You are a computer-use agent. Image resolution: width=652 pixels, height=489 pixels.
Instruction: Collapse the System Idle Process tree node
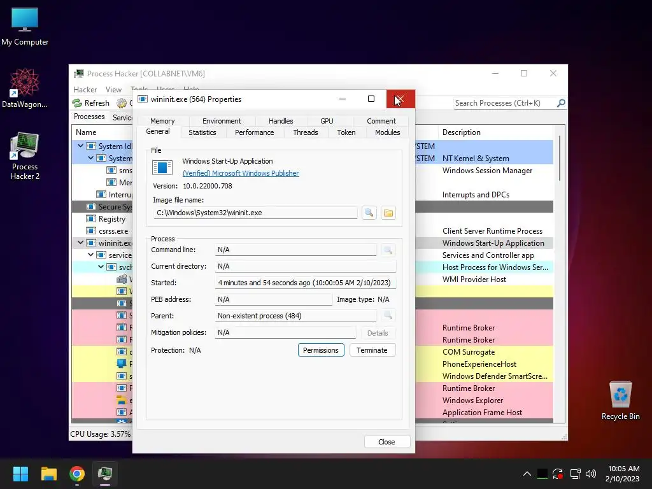click(81, 146)
